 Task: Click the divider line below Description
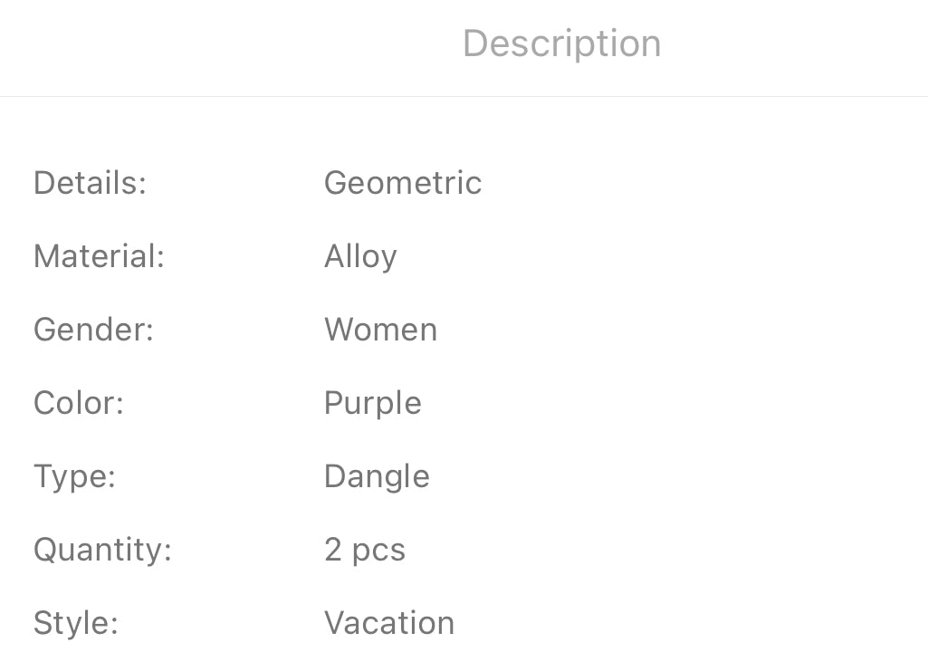tap(464, 96)
